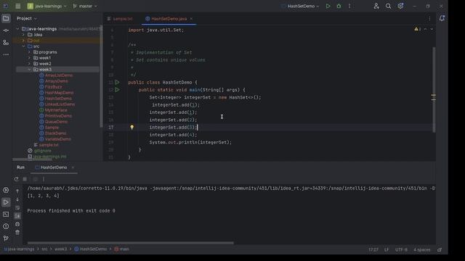Expand the out folder
Screen dimensions: 465x261
pos(23,41)
